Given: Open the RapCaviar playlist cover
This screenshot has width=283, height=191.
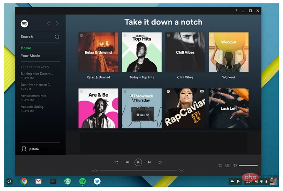Looking at the screenshot, I should (x=185, y=108).
